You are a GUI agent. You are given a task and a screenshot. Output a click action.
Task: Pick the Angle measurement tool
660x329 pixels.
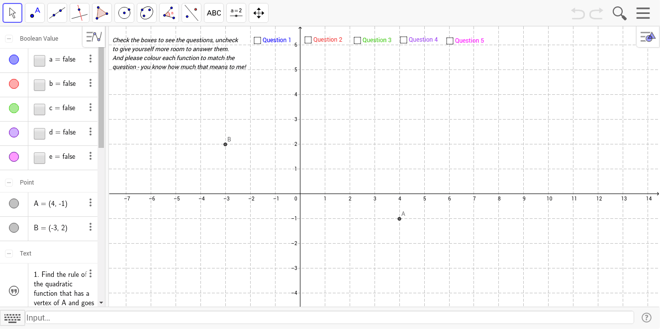pos(169,13)
